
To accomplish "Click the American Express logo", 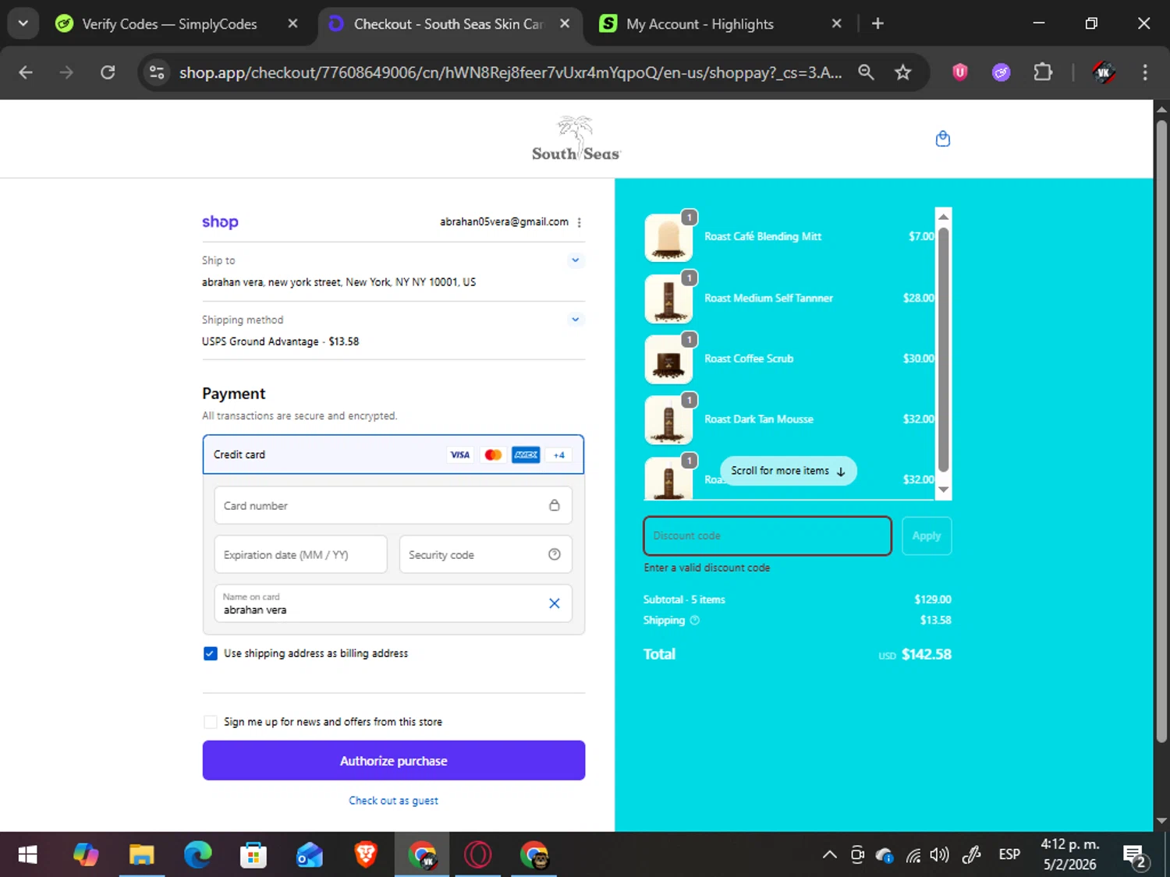I will pyautogui.click(x=526, y=454).
